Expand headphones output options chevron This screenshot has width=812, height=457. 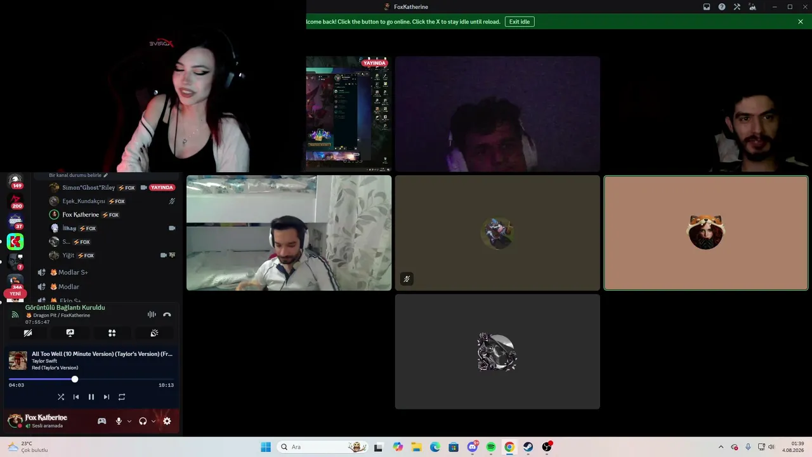pyautogui.click(x=154, y=421)
